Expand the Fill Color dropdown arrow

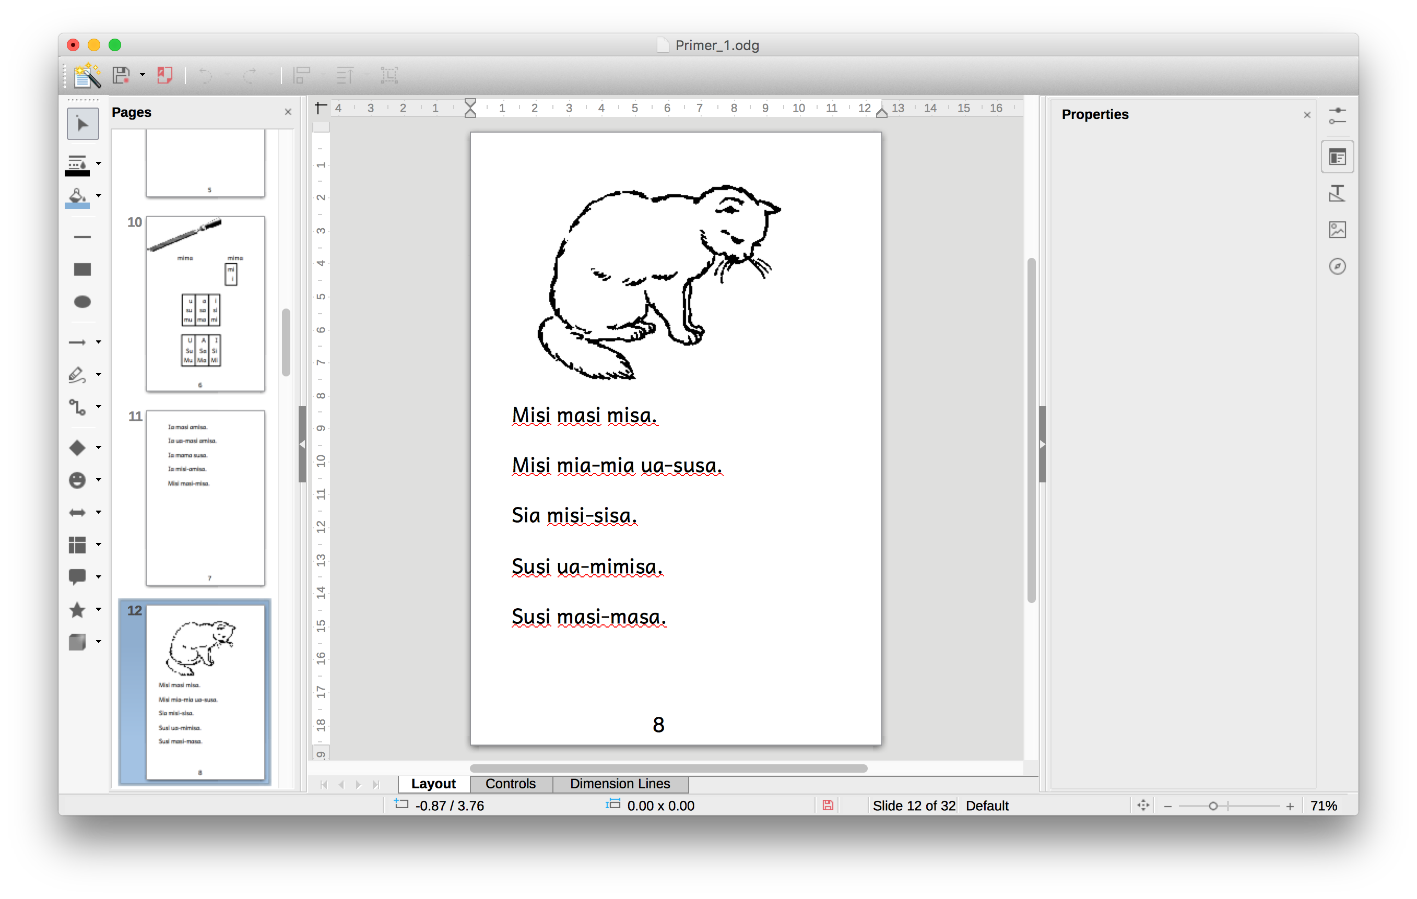click(x=99, y=196)
